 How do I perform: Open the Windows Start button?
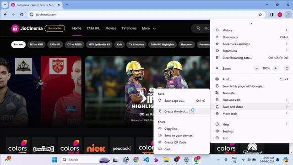tap(54, 160)
